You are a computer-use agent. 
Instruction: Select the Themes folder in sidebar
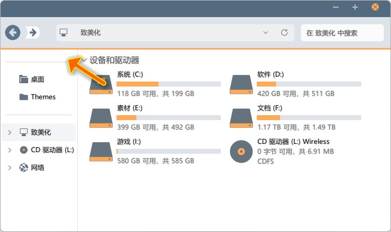click(x=43, y=97)
